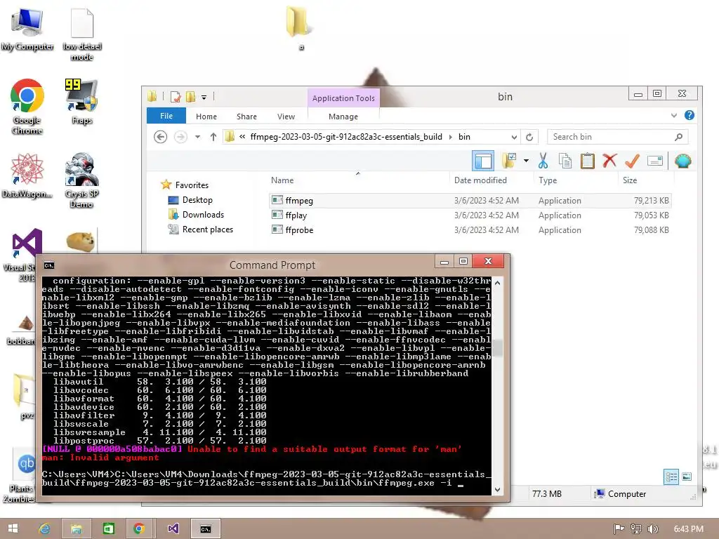Open Google Chrome from the taskbar
This screenshot has width=719, height=539.
(139, 528)
